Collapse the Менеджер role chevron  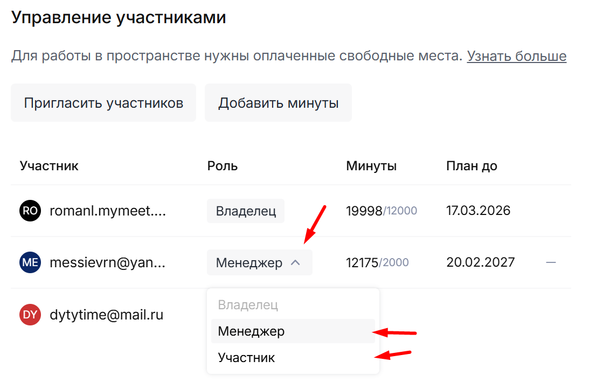(295, 262)
